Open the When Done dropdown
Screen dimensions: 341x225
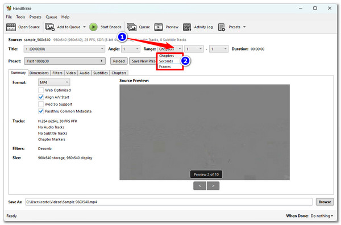coord(322,216)
